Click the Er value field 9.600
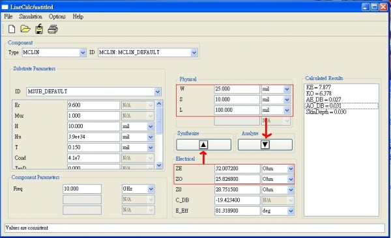 point(93,105)
